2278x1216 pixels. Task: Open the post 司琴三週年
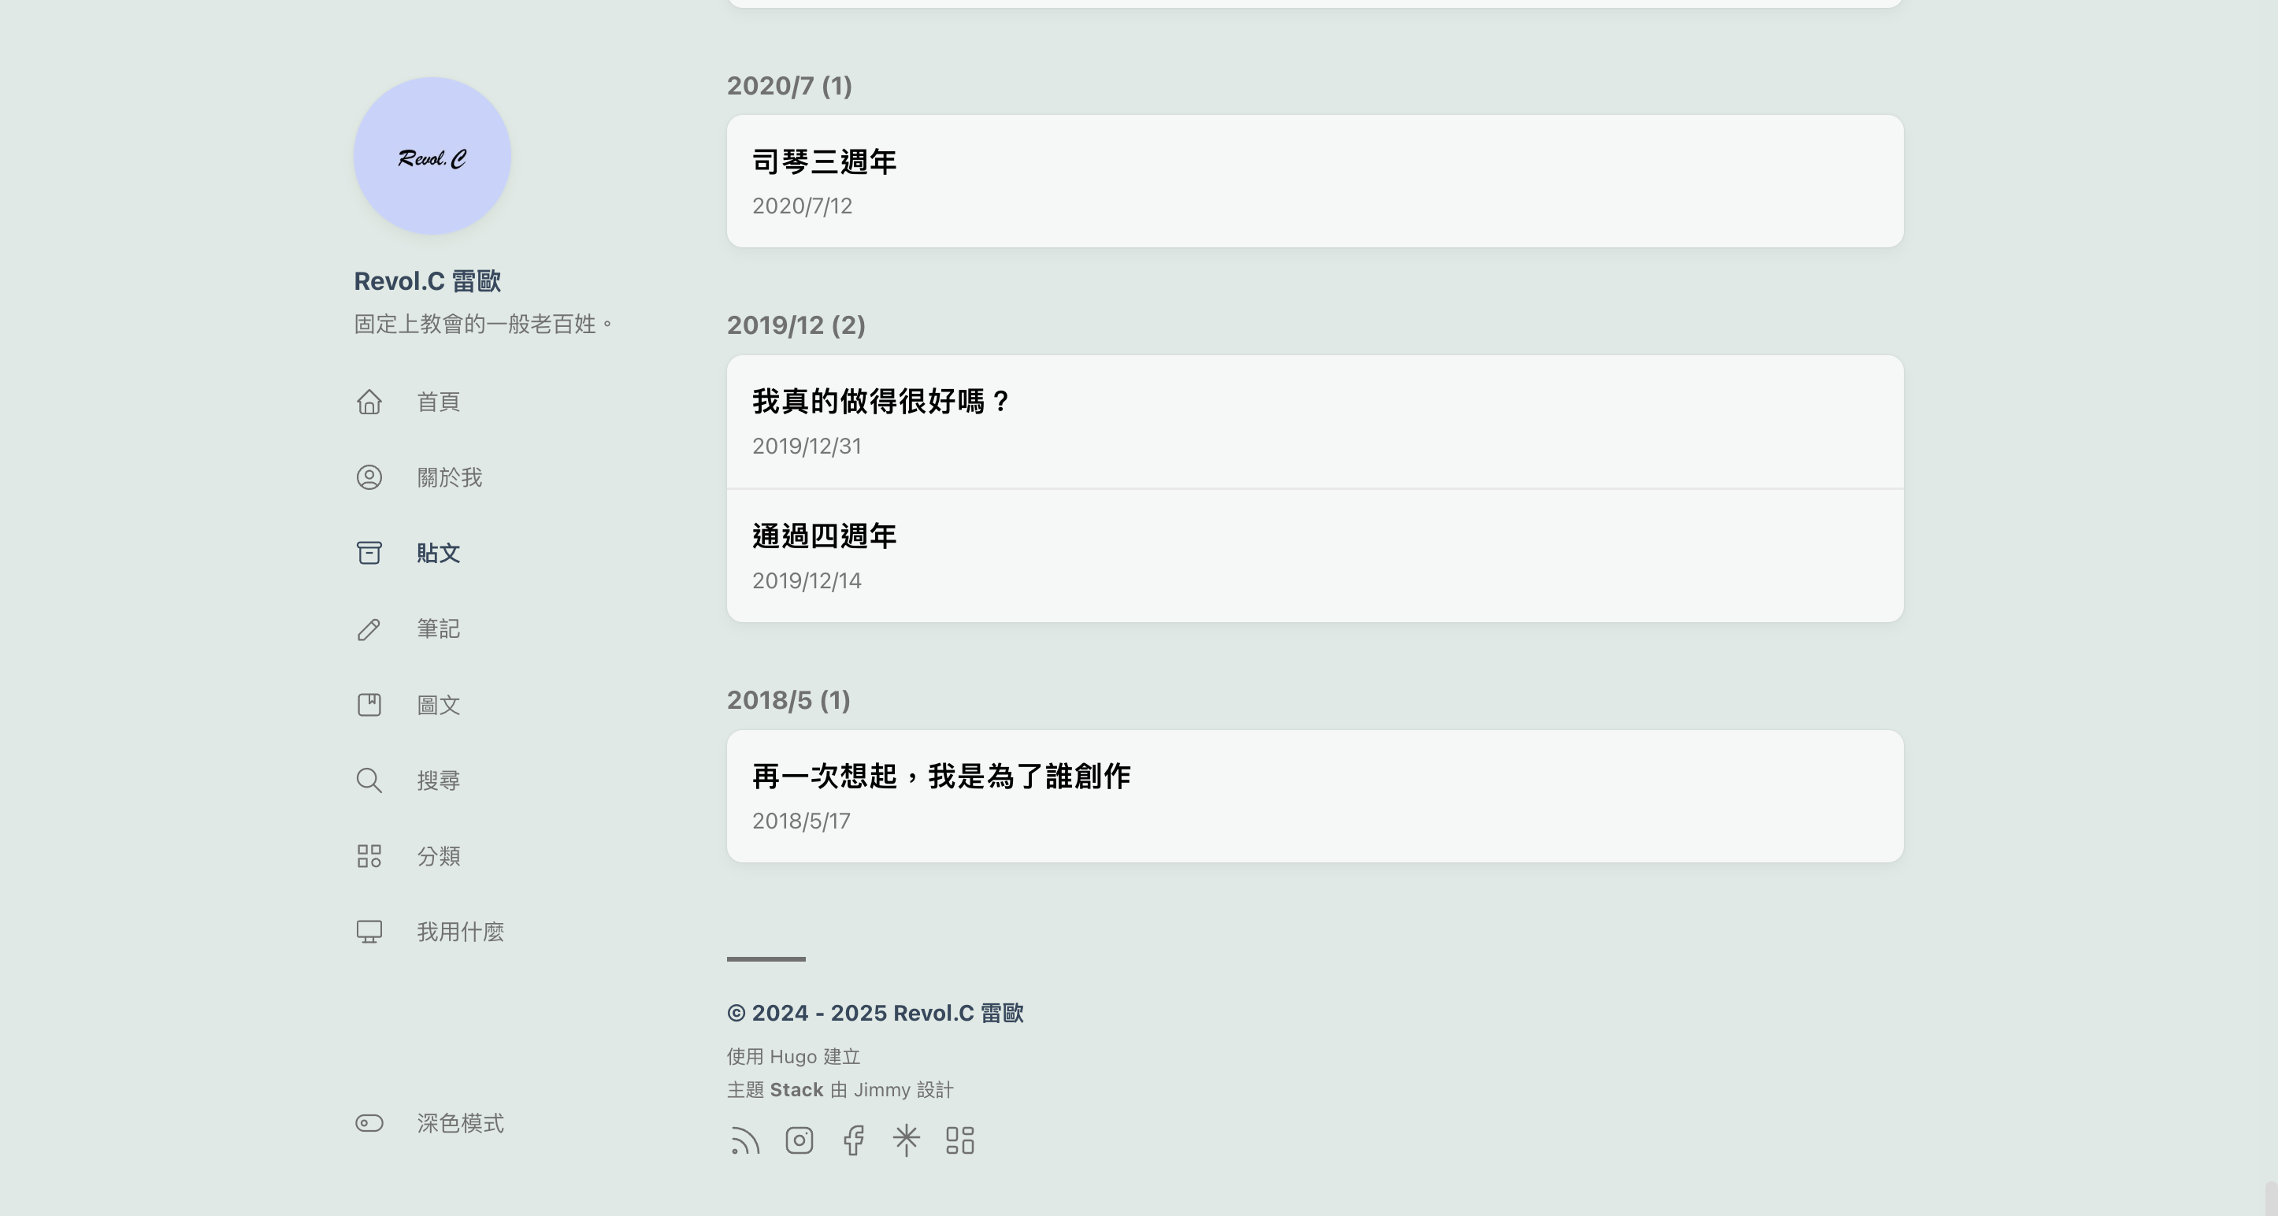click(824, 161)
